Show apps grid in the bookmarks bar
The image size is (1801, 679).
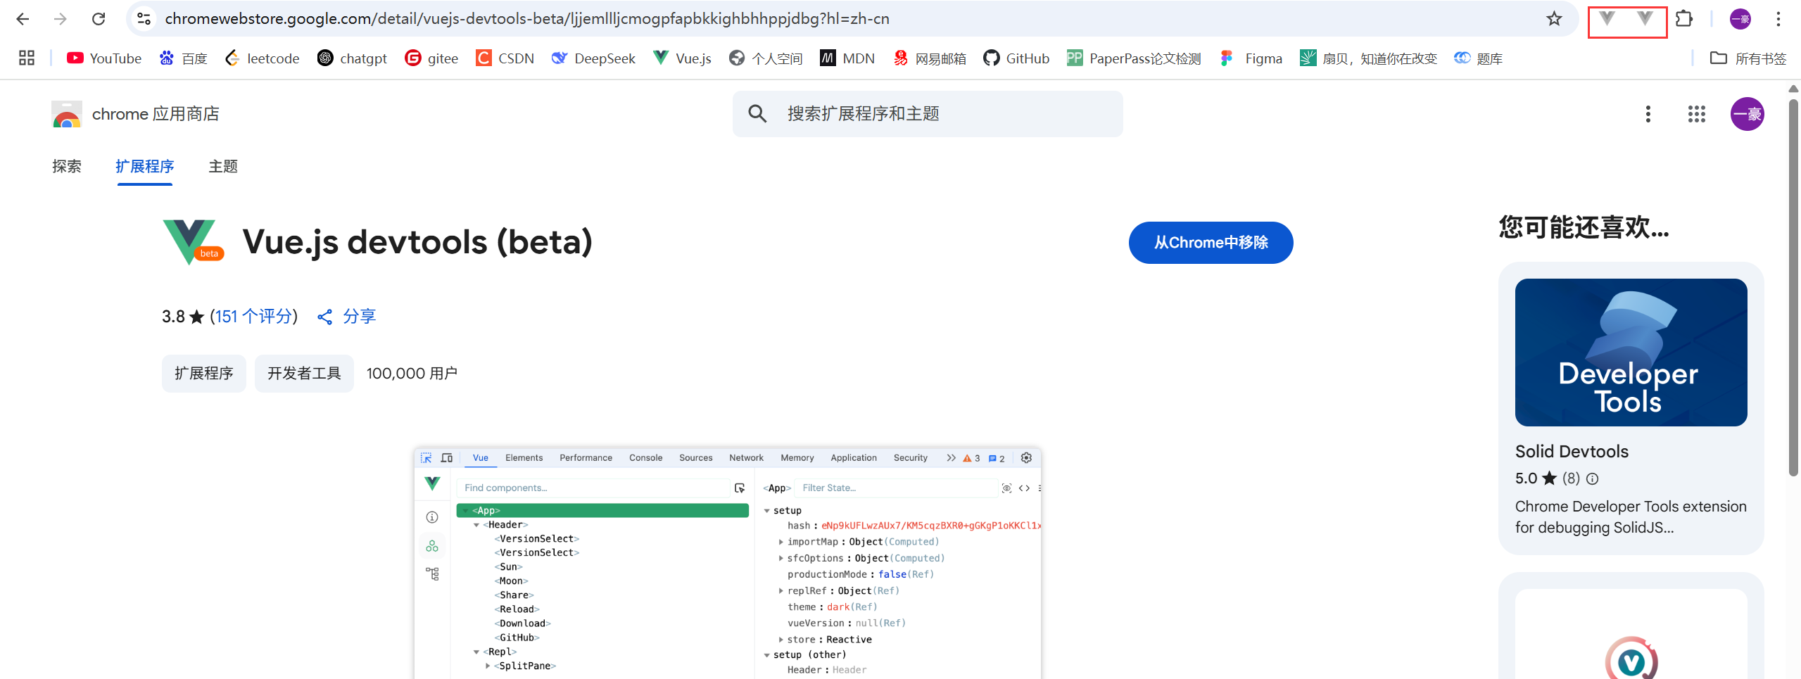pyautogui.click(x=27, y=58)
